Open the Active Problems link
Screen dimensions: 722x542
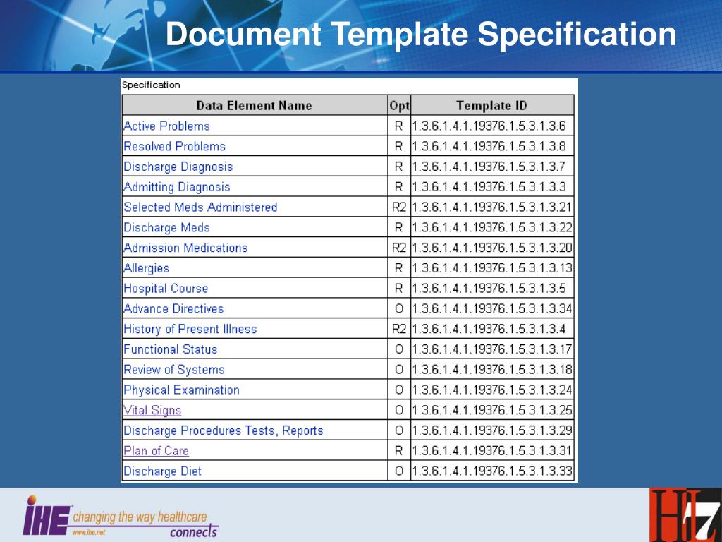[166, 126]
